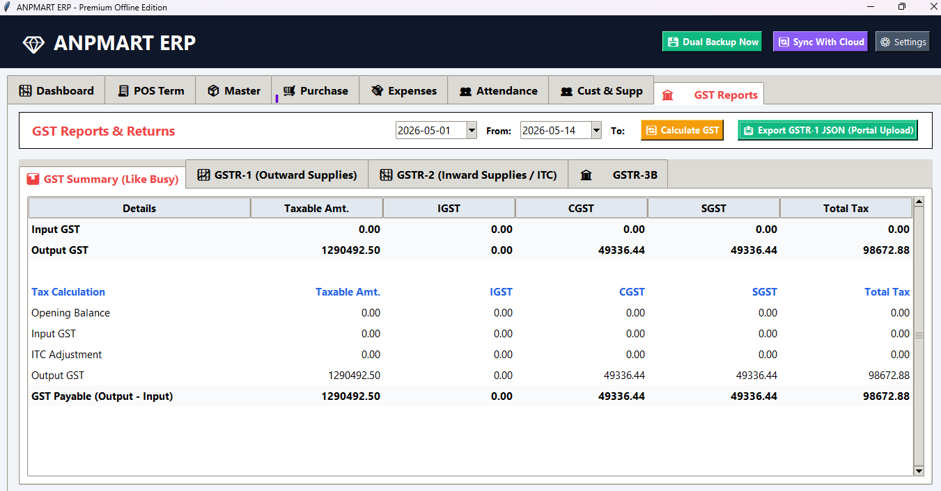Click the From: label
This screenshot has width=941, height=491.
(499, 131)
